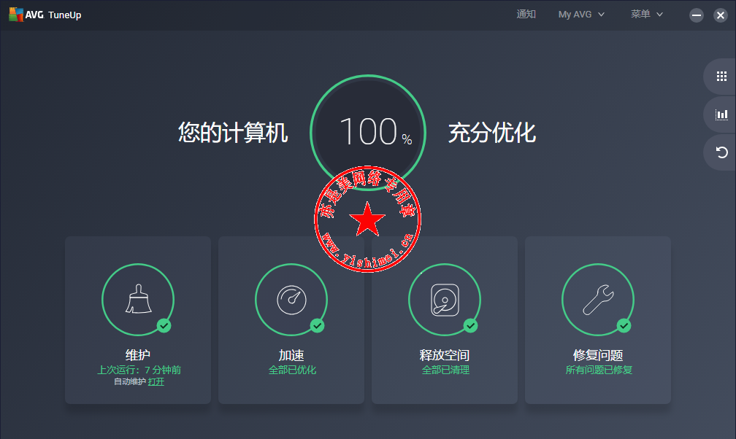Click the 全部已清理 status text
Screen dimensions: 736x439
pyautogui.click(x=445, y=370)
